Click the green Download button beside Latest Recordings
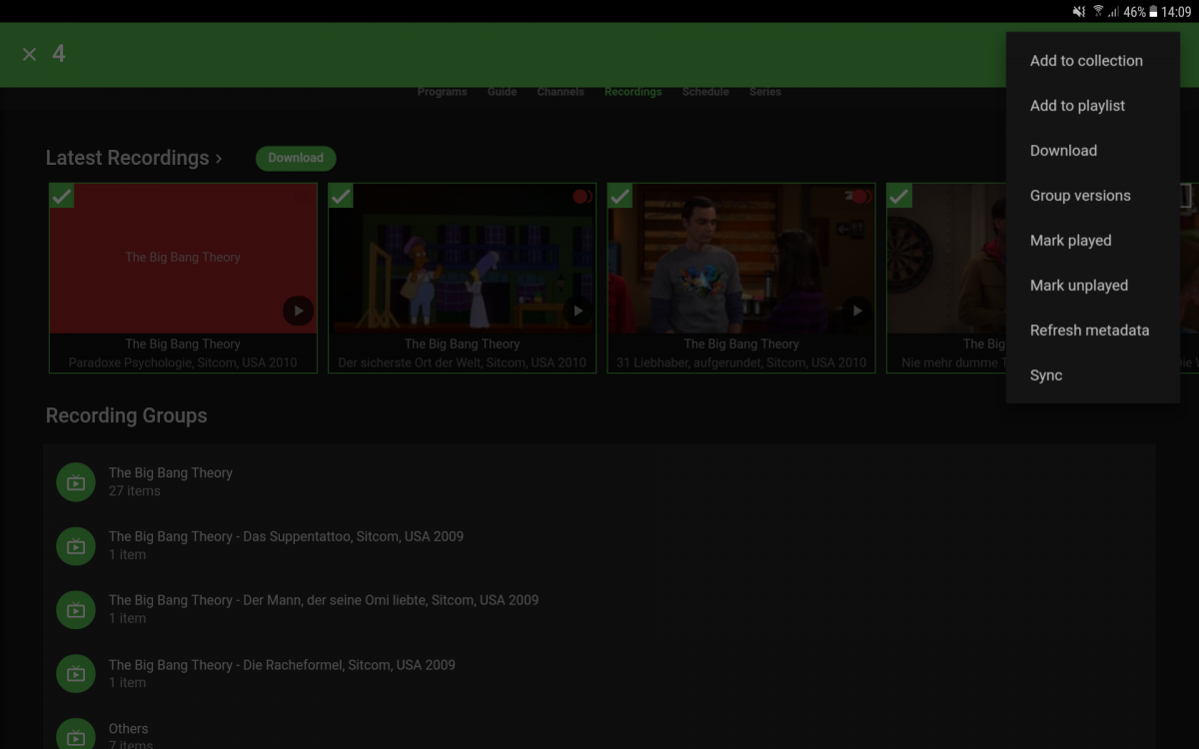The height and width of the screenshot is (749, 1199). click(296, 158)
